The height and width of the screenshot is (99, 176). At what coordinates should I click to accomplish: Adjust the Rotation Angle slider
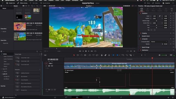point(156,21)
